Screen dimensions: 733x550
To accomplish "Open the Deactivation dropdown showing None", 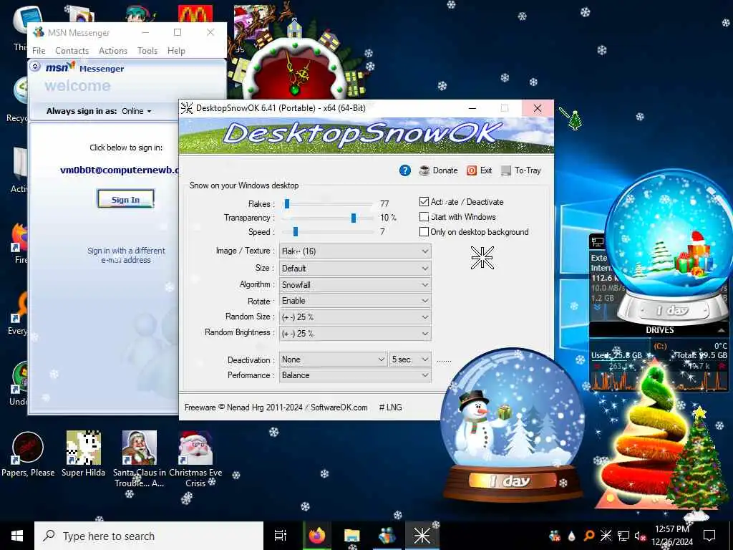I will coord(333,360).
